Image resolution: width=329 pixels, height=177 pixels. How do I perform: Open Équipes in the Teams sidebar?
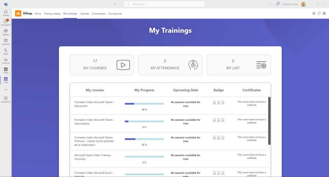(x=6, y=32)
